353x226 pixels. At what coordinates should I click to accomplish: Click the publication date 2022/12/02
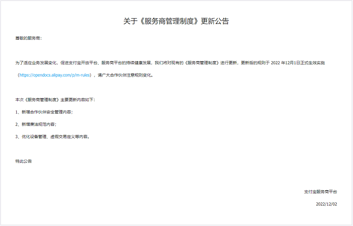326,204
